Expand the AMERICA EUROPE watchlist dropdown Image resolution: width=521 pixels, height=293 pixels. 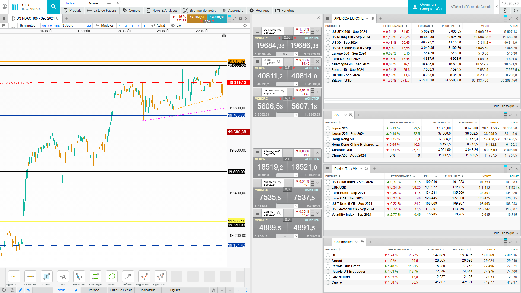pos(367,18)
